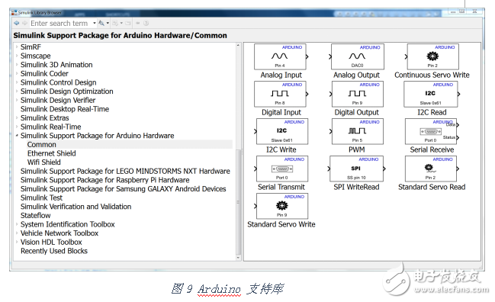Click the back navigation arrow
The width and height of the screenshot is (495, 302).
tap(17, 23)
